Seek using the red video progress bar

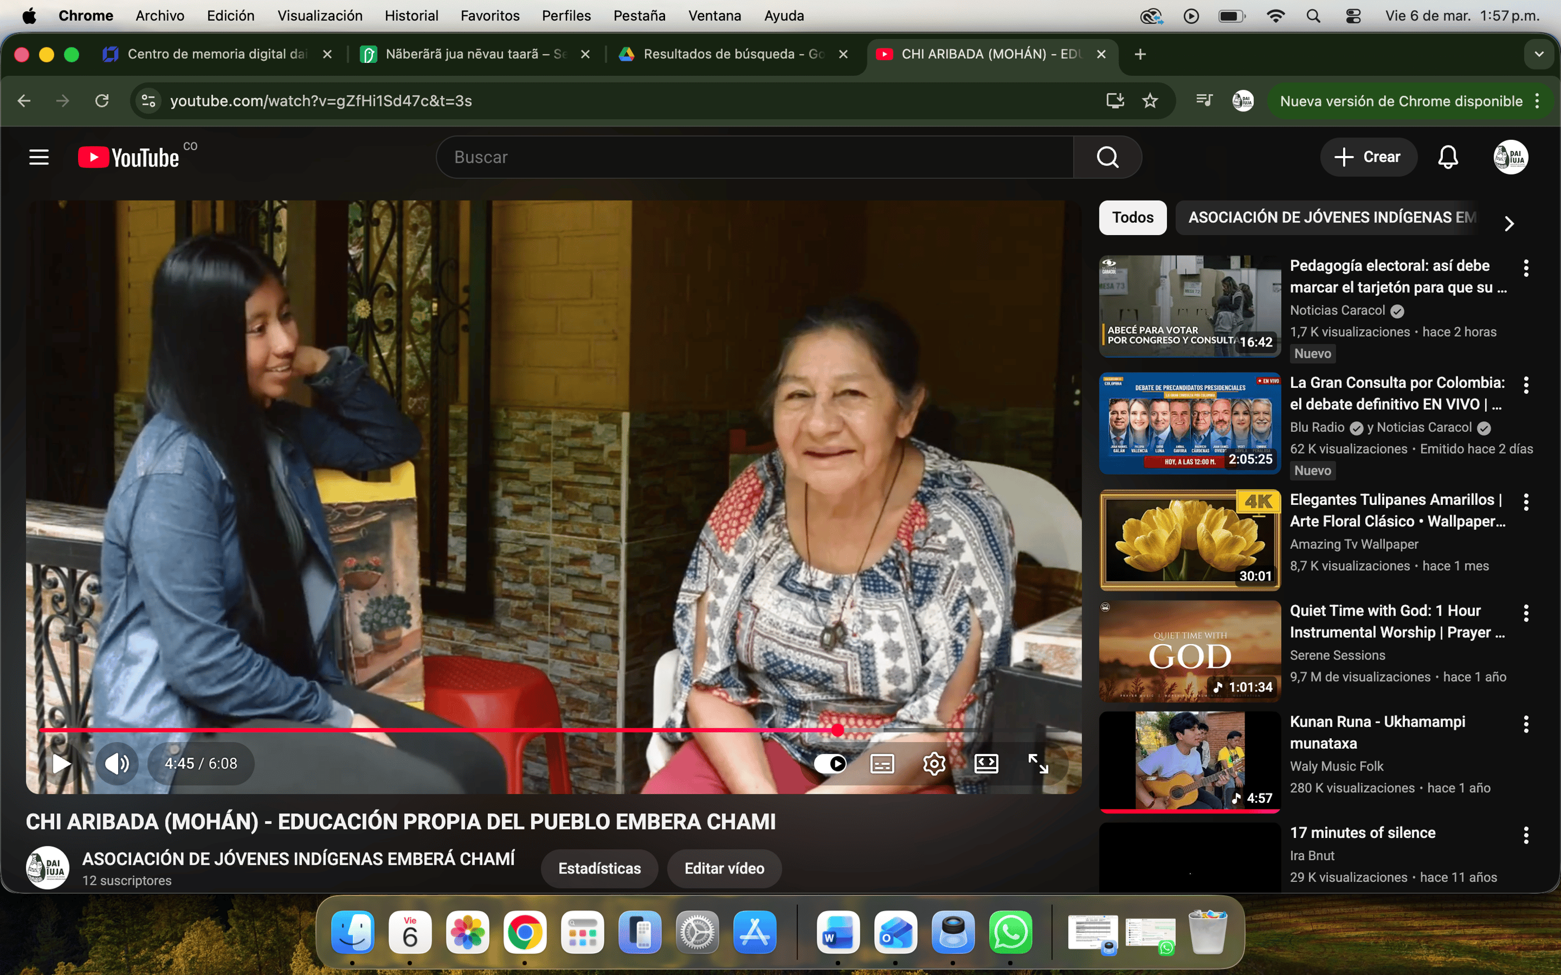[452, 730]
